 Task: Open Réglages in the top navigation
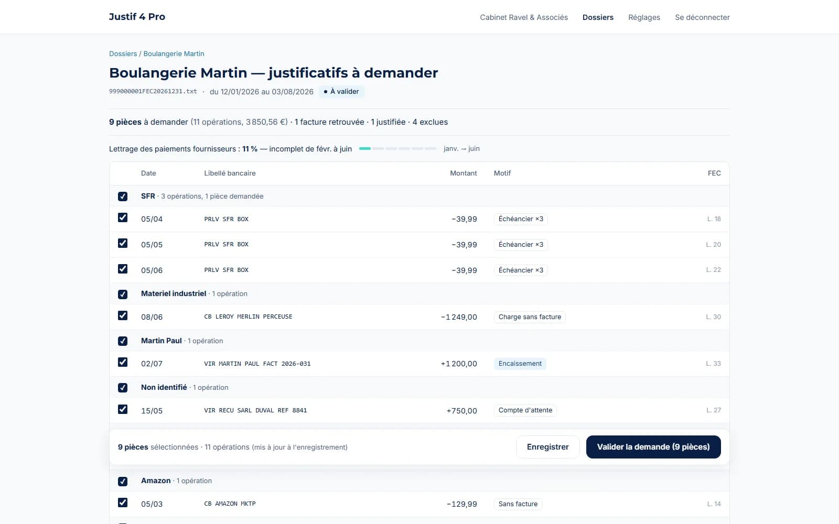tap(644, 17)
